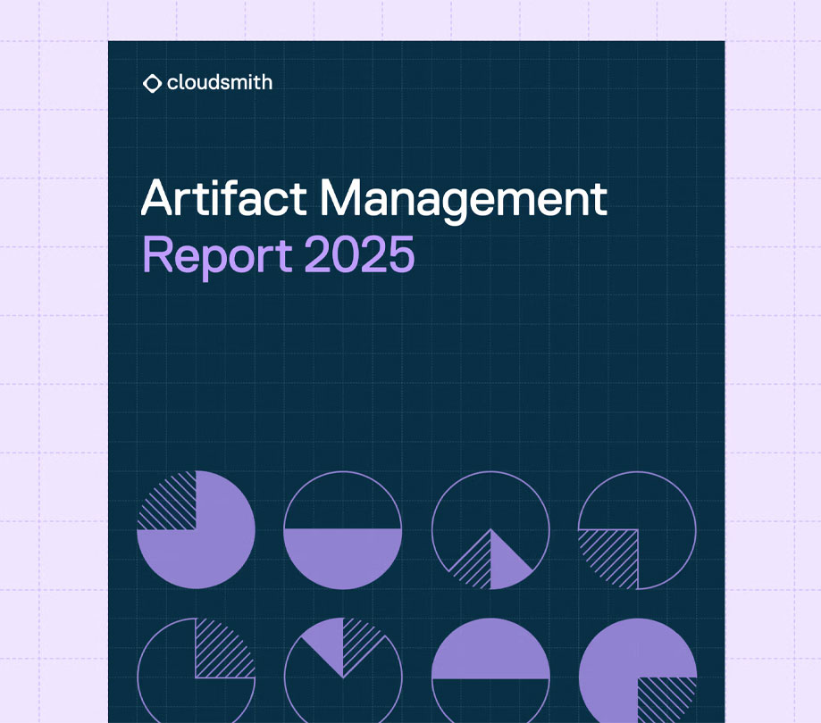Click the report cover thumbnail
Image resolution: width=821 pixels, height=723 pixels.
(x=416, y=382)
